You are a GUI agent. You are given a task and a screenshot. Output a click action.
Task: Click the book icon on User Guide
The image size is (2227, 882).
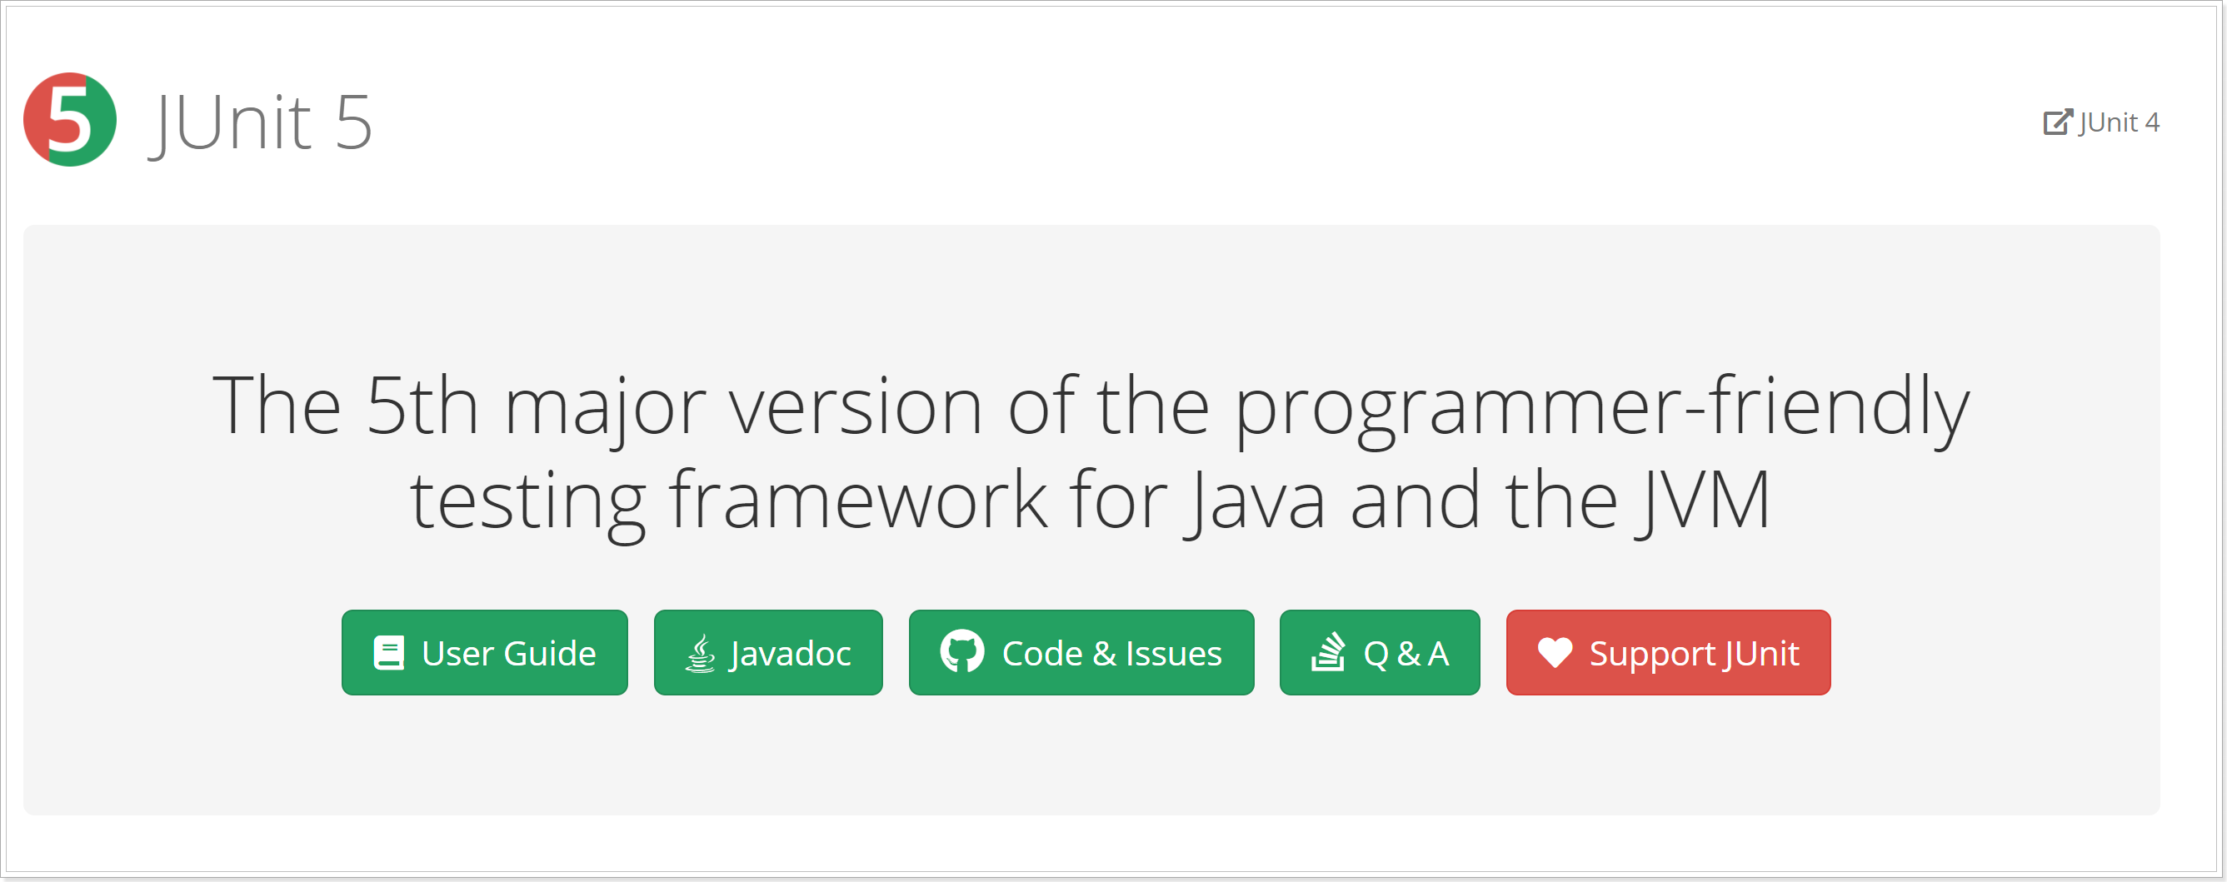(x=389, y=653)
